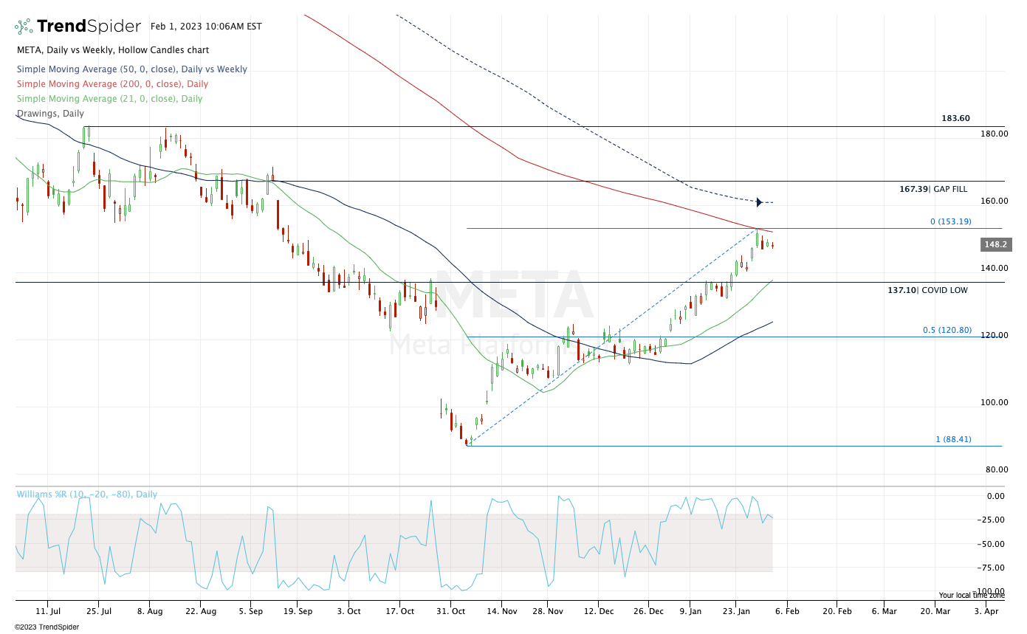Screen dimensions: 1027x634
Task: Select the 200-period Simple Moving Average legend
Action: 113,84
